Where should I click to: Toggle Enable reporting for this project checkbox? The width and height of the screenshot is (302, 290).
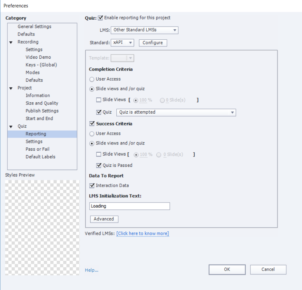pyautogui.click(x=100, y=18)
